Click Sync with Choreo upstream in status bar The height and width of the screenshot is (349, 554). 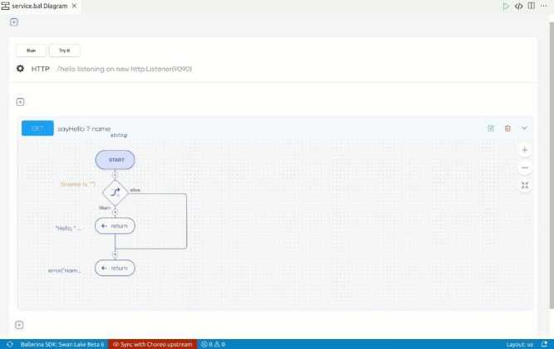pos(154,344)
